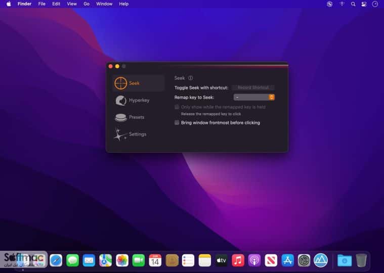Open the Window menu

[104, 4]
